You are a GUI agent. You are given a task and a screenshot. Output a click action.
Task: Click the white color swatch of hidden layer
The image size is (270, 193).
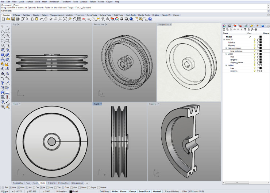point(261,65)
